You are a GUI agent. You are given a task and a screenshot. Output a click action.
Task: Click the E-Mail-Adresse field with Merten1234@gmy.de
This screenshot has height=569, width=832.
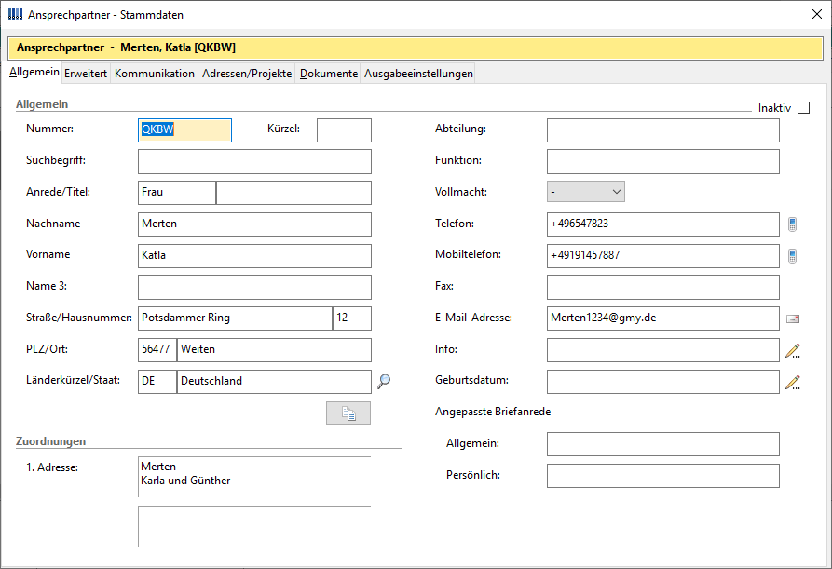tap(663, 318)
